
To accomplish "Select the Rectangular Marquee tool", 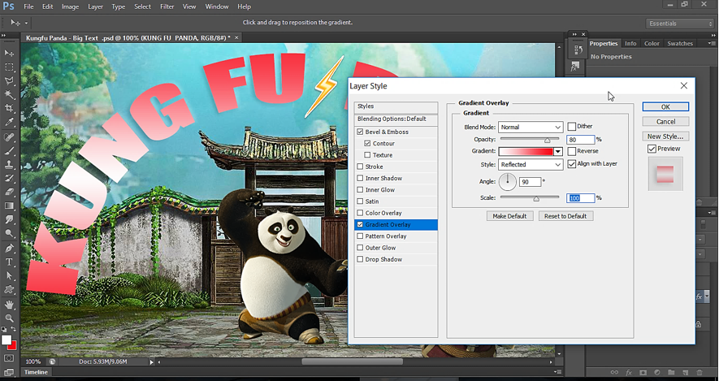I will point(9,67).
